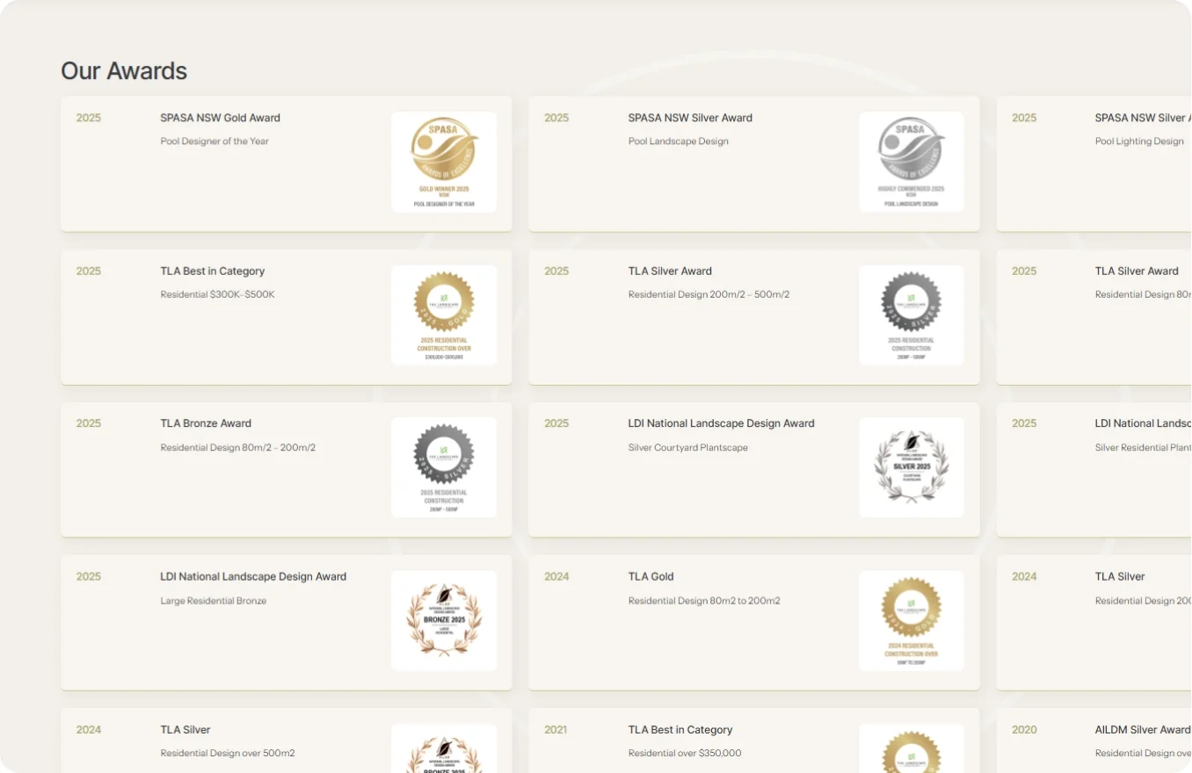
Task: Select 'TLA Silver Award' title above 200m/2 – 500m/2
Action: [670, 271]
